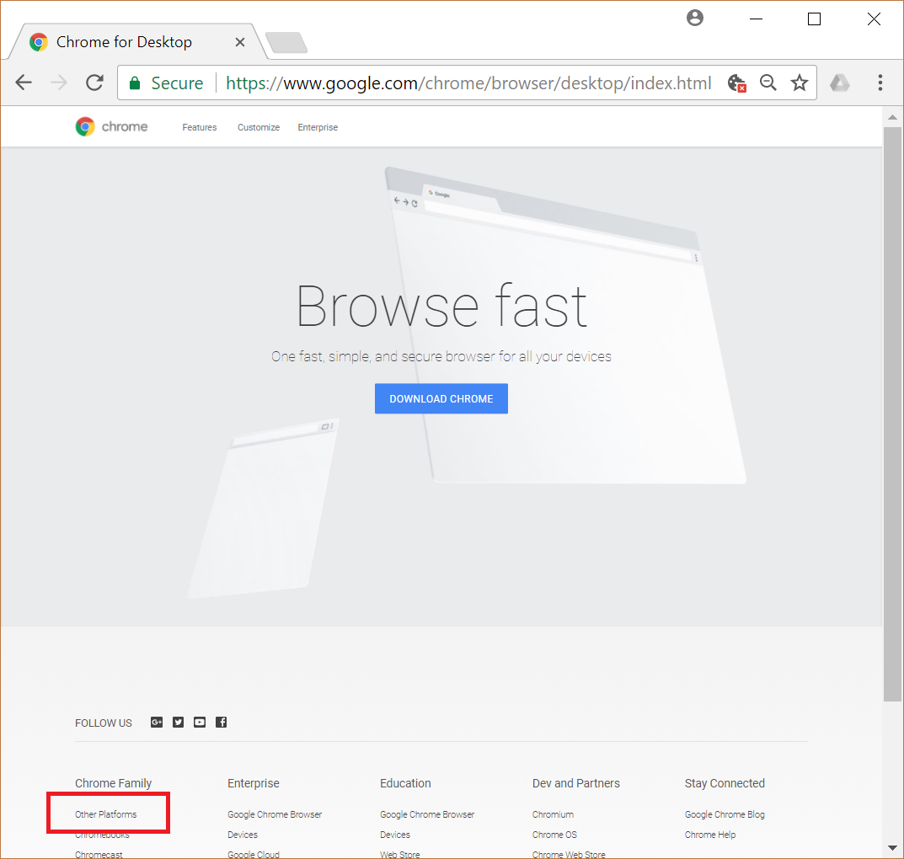Click the scrollbar up arrow
Screen dimensions: 904x859
click(892, 117)
